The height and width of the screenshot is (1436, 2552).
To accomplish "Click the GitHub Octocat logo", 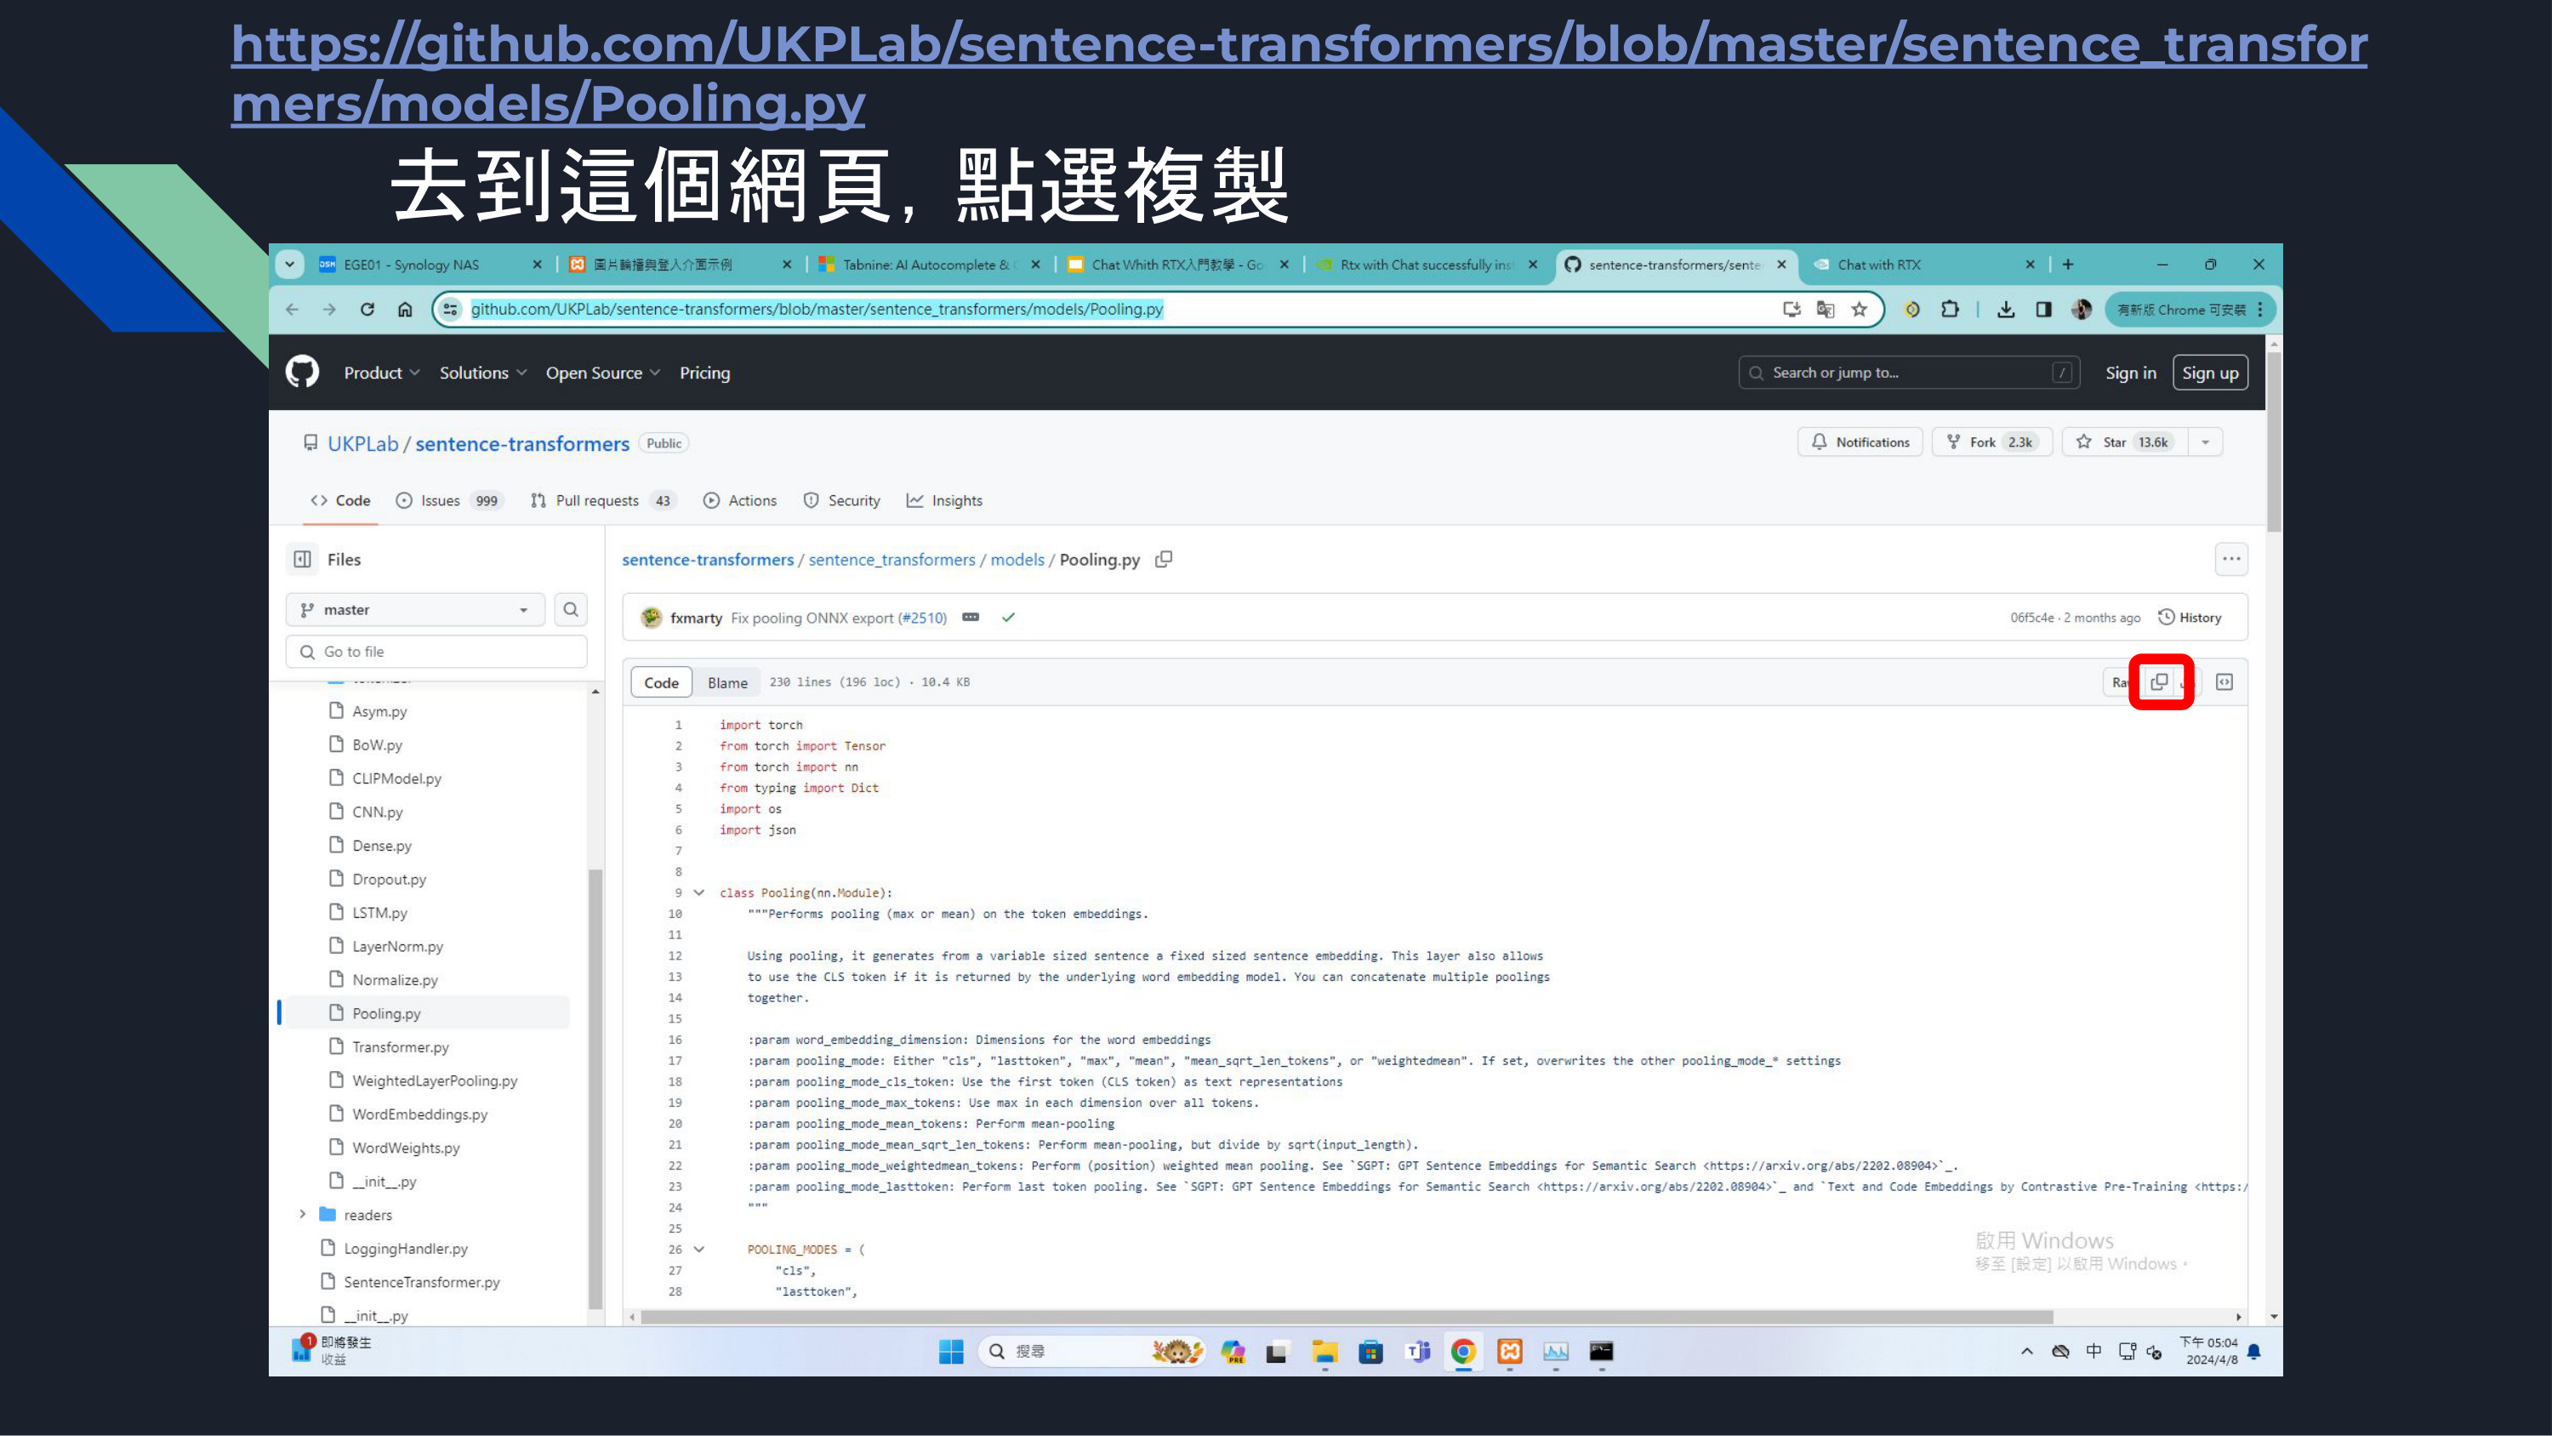I will point(302,373).
